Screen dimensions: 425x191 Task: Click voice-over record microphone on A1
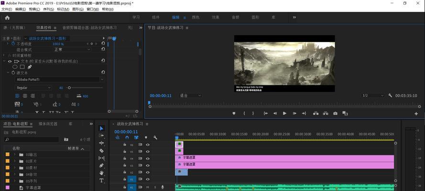pos(163,187)
